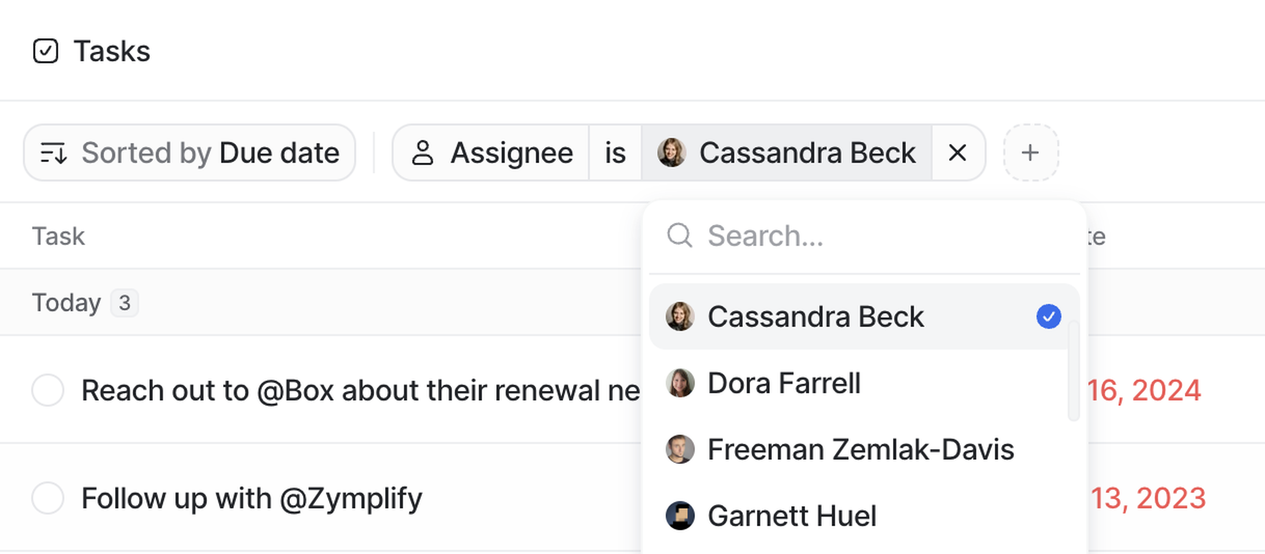Choose Garnett Huel in the assignee list

coord(792,516)
